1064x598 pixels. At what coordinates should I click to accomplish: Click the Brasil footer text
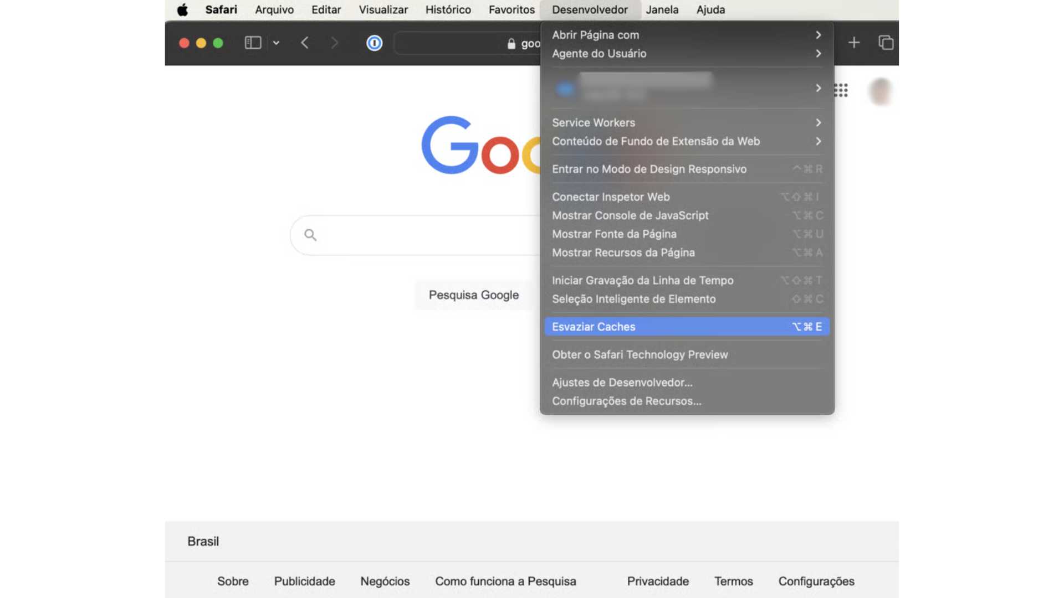(x=203, y=542)
